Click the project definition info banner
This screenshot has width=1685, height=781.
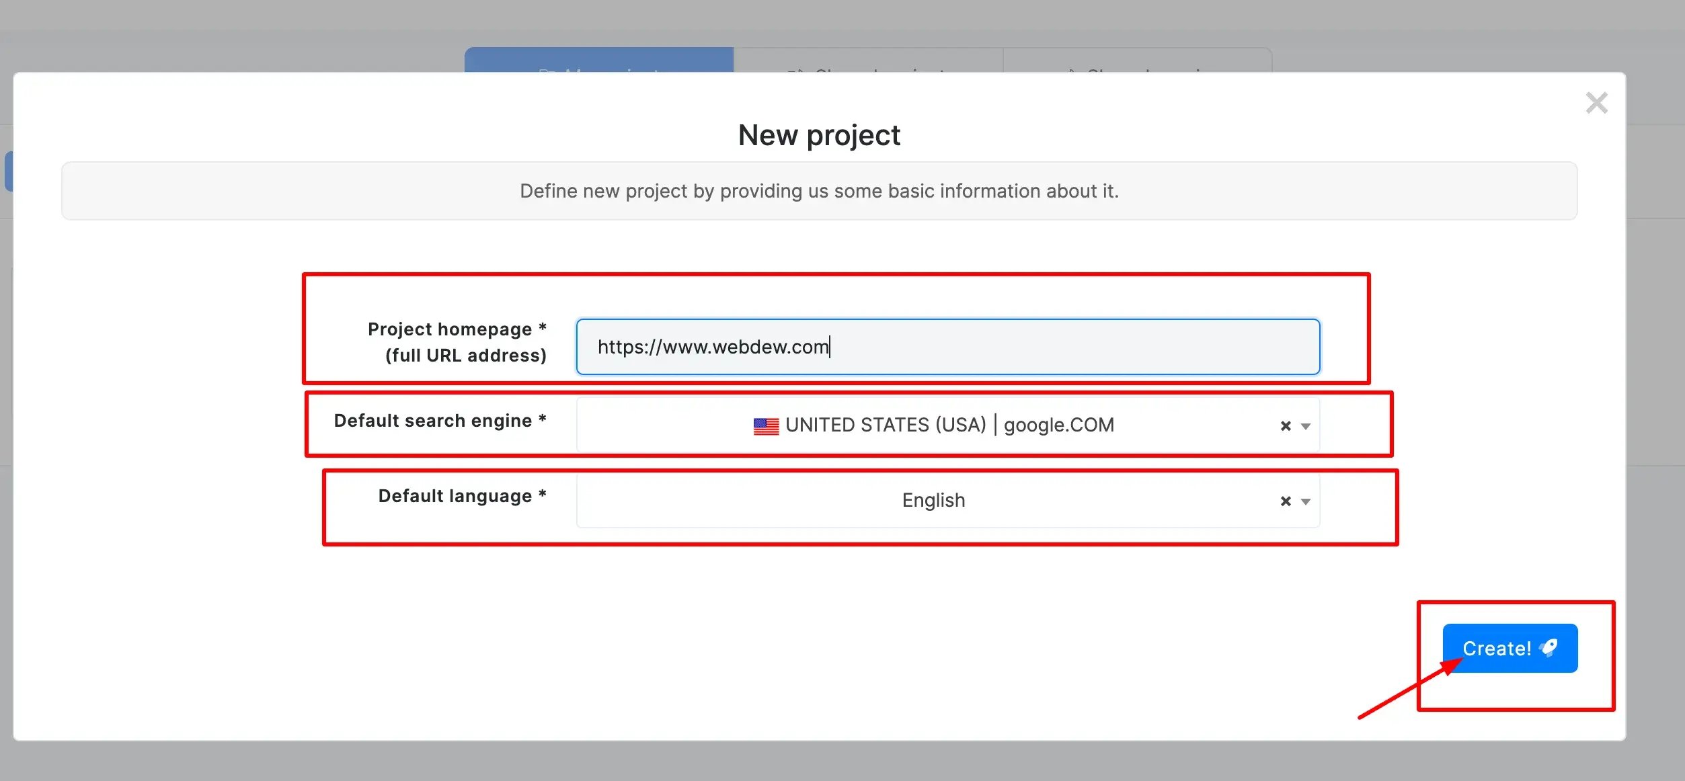818,191
